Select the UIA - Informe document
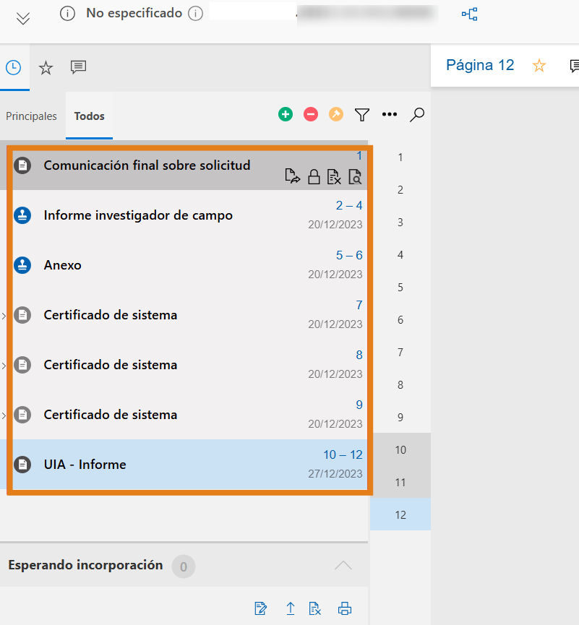579x625 pixels. pyautogui.click(x=85, y=465)
